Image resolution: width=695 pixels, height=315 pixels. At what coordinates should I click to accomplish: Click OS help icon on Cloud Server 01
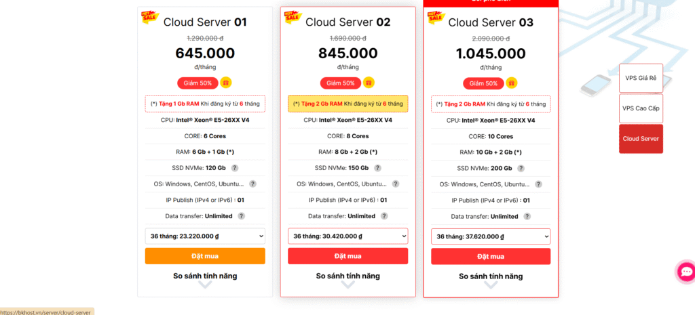pyautogui.click(x=252, y=184)
